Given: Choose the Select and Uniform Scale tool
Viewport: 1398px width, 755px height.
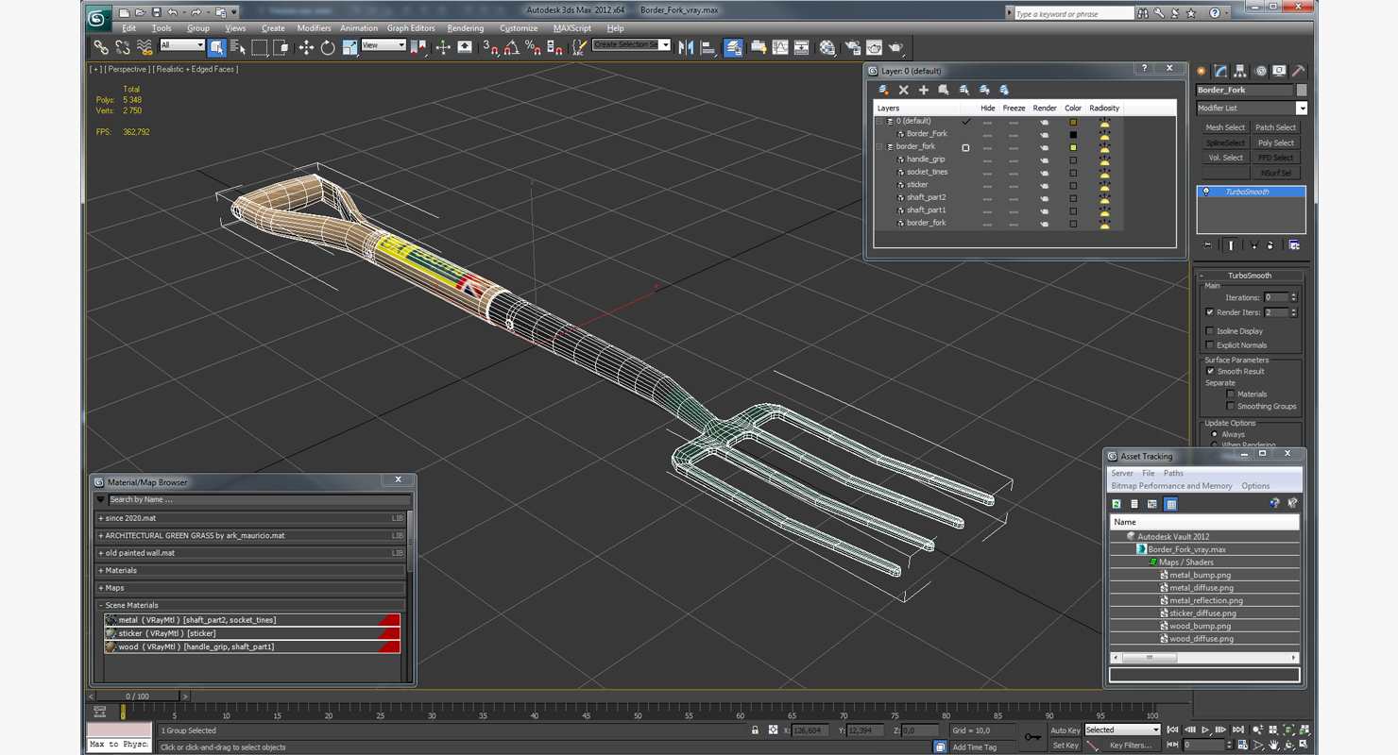Looking at the screenshot, I should pos(349,47).
